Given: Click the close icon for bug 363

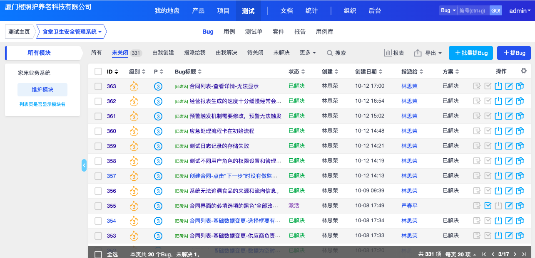Looking at the screenshot, I should 498,86.
